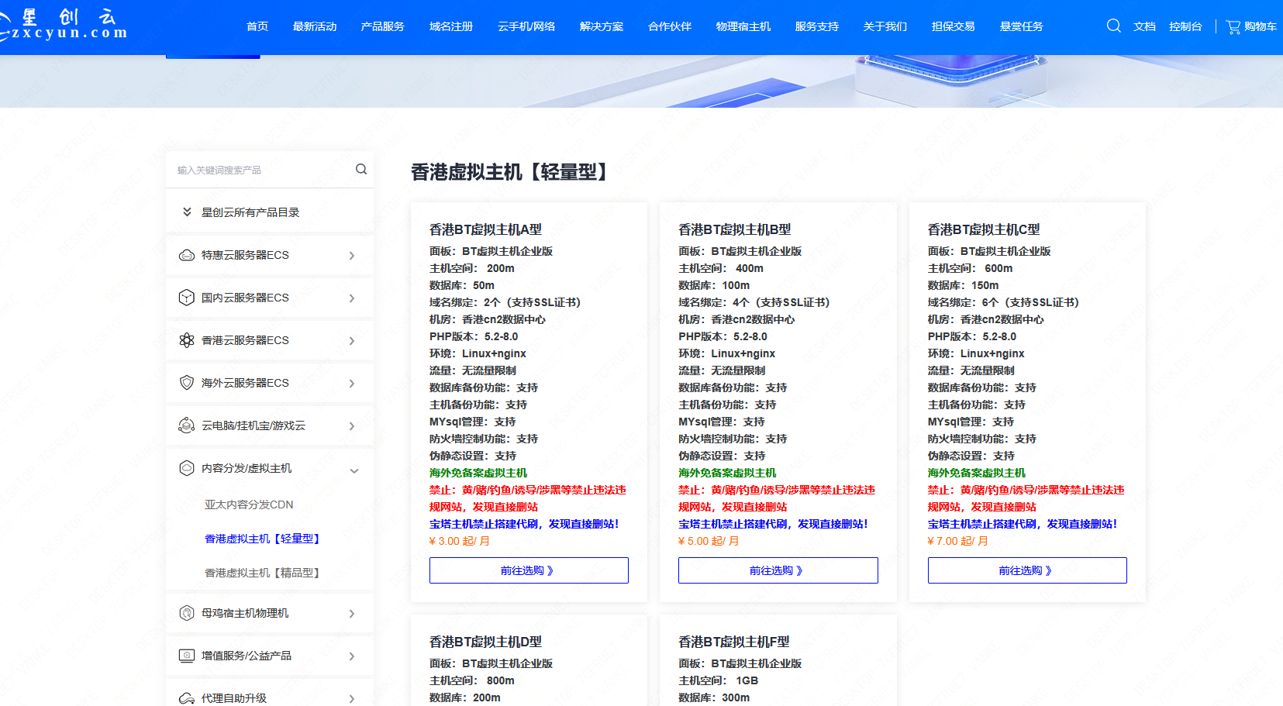Click the sidebar product search magnifier icon
The height and width of the screenshot is (706, 1283).
pyautogui.click(x=361, y=169)
